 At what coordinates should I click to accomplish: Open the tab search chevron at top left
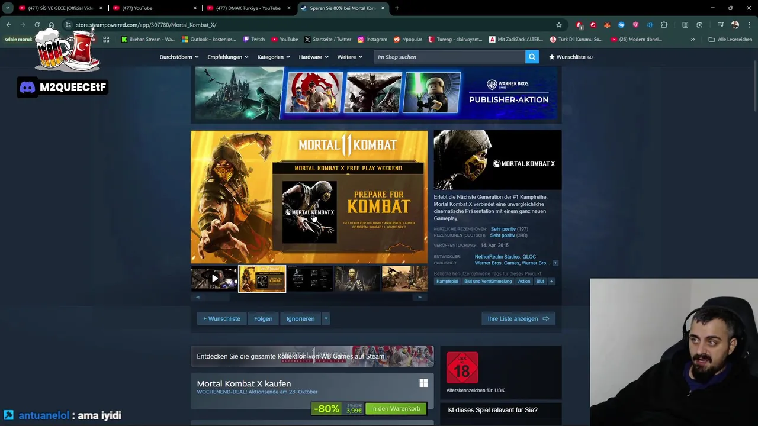[x=8, y=8]
